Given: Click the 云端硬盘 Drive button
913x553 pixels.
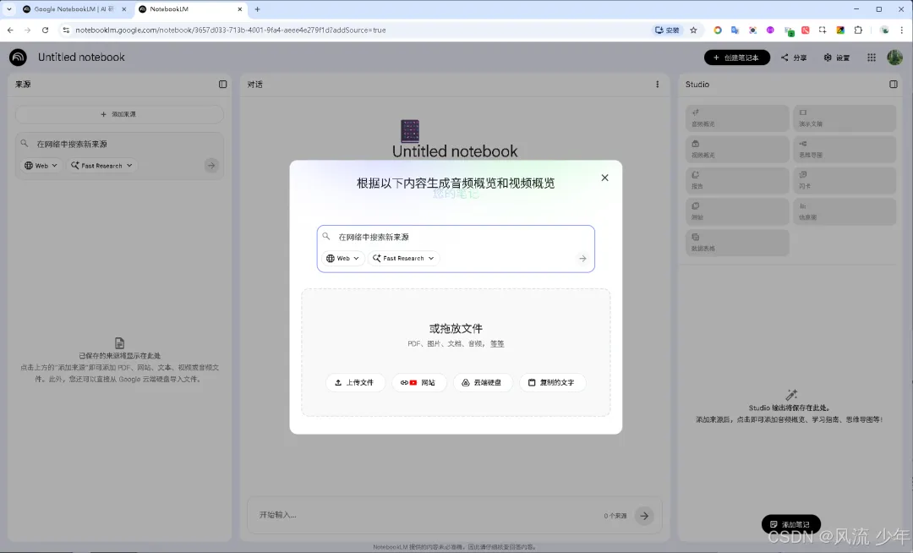Looking at the screenshot, I should (x=482, y=382).
